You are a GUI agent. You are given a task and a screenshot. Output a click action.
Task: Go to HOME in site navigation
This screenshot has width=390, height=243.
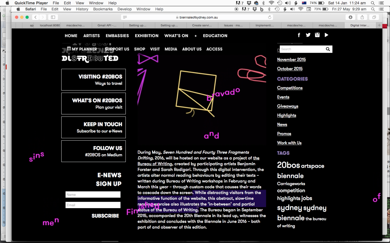pyautogui.click(x=71, y=36)
